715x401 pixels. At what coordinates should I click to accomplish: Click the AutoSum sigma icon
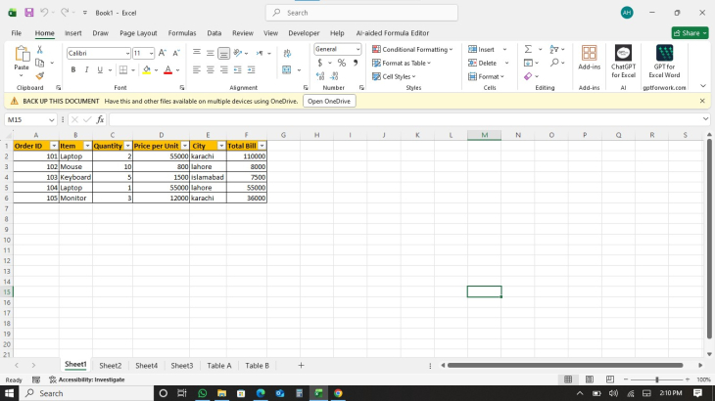(528, 49)
